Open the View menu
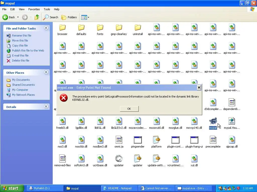This screenshot has width=257, height=192. pyautogui.click(x=22, y=9)
